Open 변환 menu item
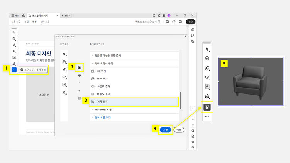This screenshot has height=163, width=290. (x=34, y=22)
